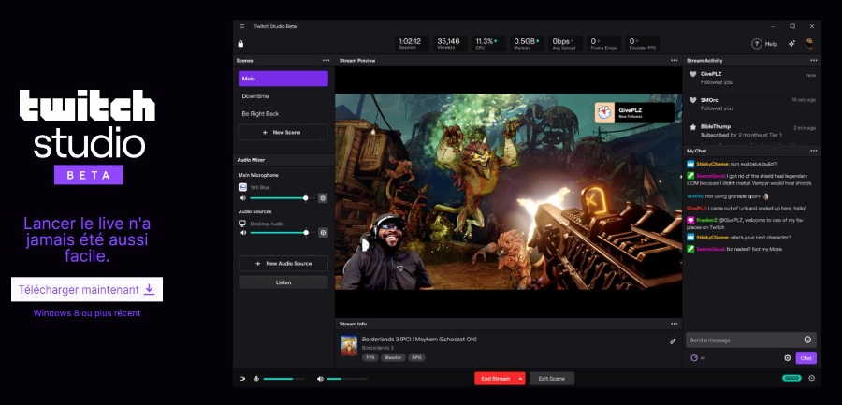Expand the arrow next to End Stream
The image size is (842, 405).
pyautogui.click(x=520, y=379)
